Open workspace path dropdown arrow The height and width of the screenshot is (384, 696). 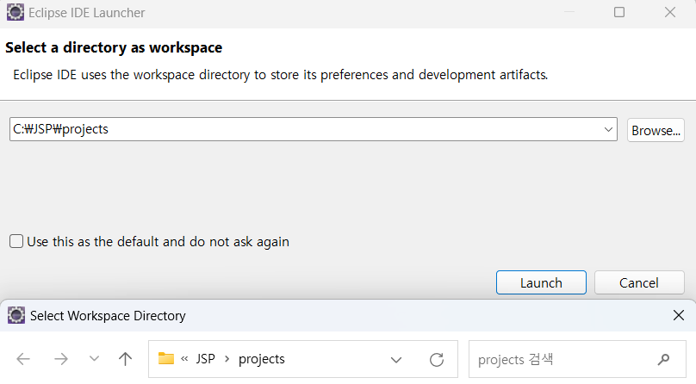[x=608, y=129]
